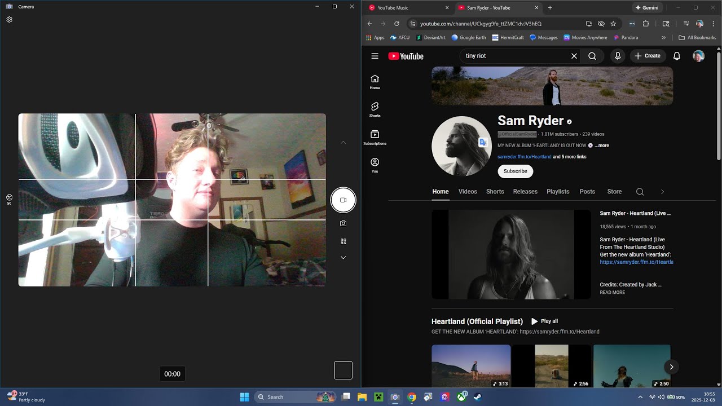
Task: Open Subscriptions in YouTube sidebar
Action: click(x=375, y=138)
